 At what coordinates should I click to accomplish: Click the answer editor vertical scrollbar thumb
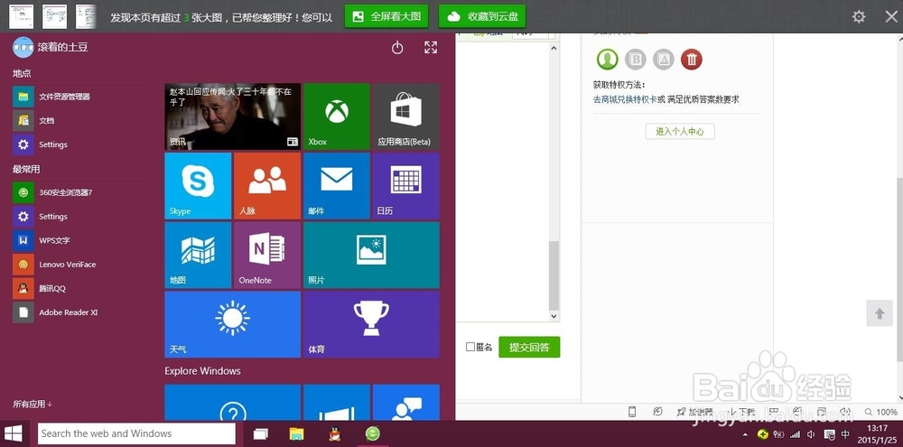tap(554, 275)
